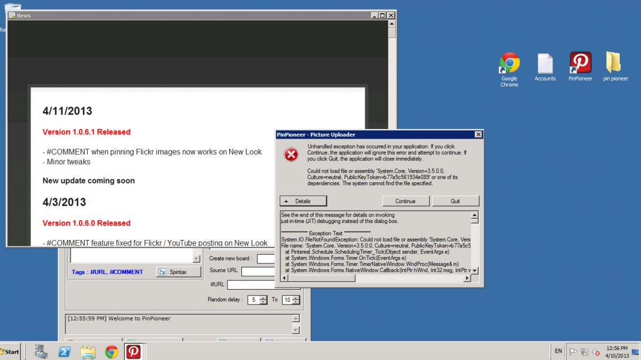641x360 pixels.
Task: Minimize the News window
Action: [x=373, y=15]
